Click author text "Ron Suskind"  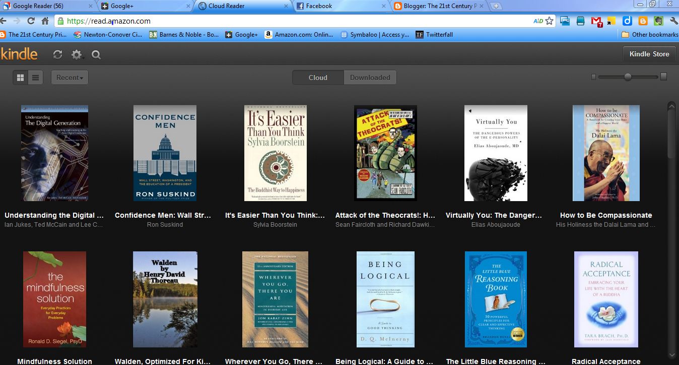pyautogui.click(x=165, y=225)
